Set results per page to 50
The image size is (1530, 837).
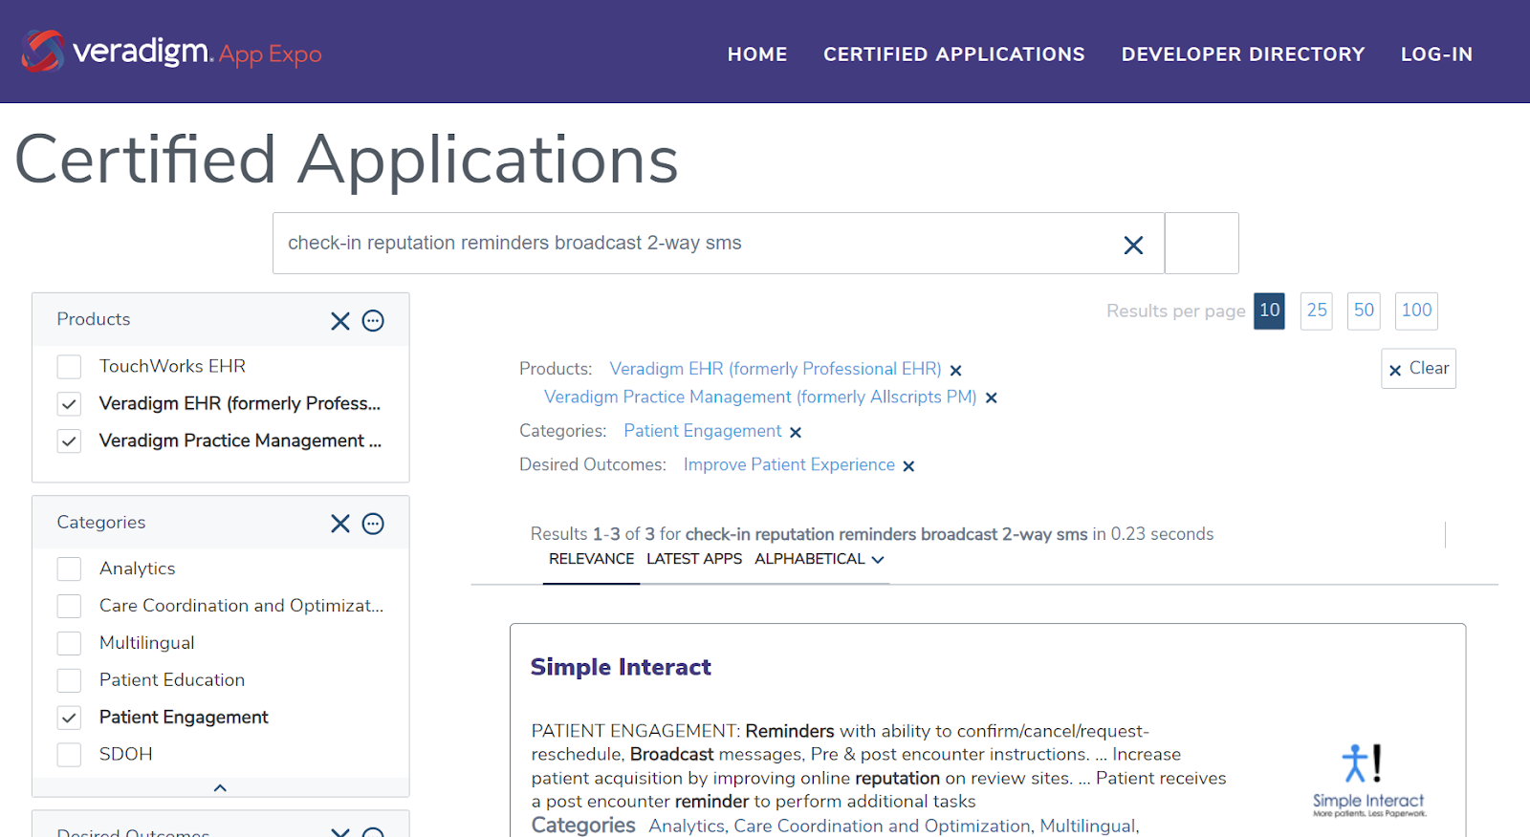click(1364, 311)
